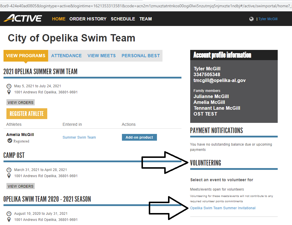292x225 pixels.
Task: Select the PERSONAL BEST tab
Action: 141,56
